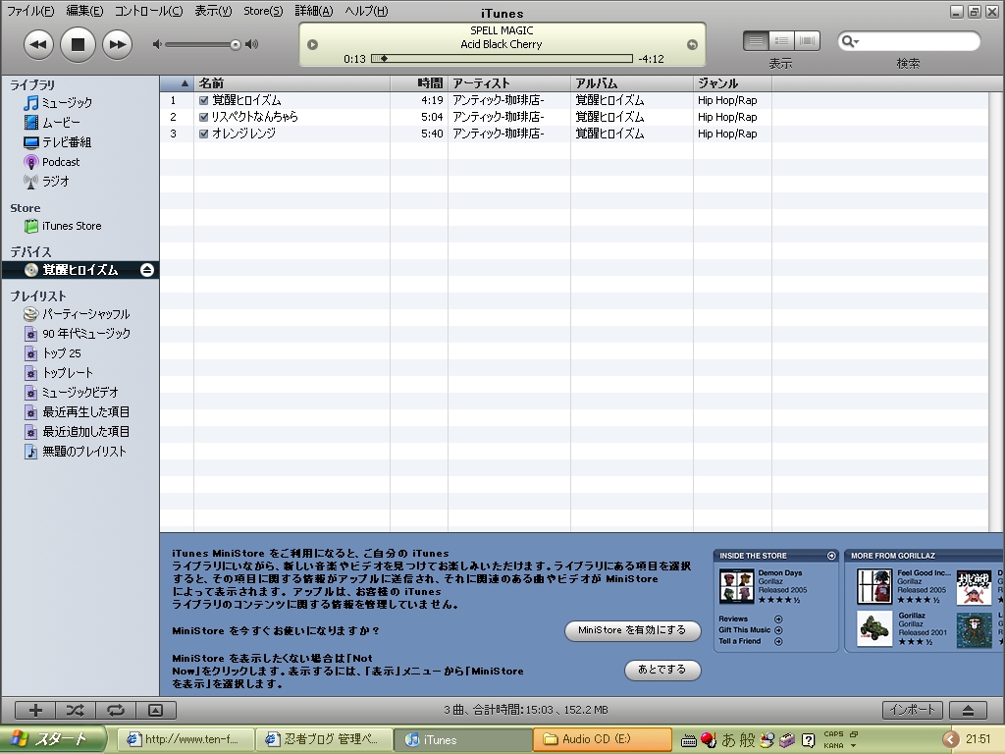This screenshot has width=1005, height=754.
Task: Adjust the volume slider knob
Action: (236, 44)
